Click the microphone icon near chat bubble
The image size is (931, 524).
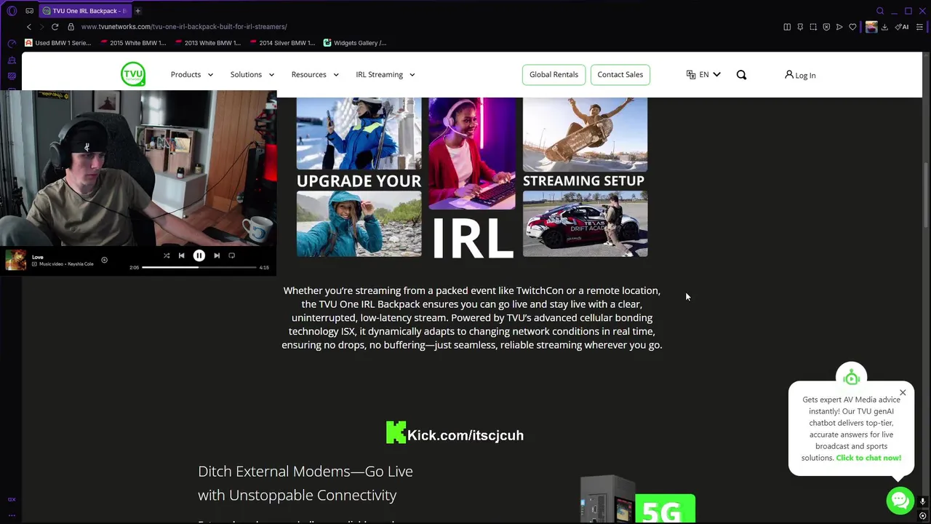[x=922, y=501]
